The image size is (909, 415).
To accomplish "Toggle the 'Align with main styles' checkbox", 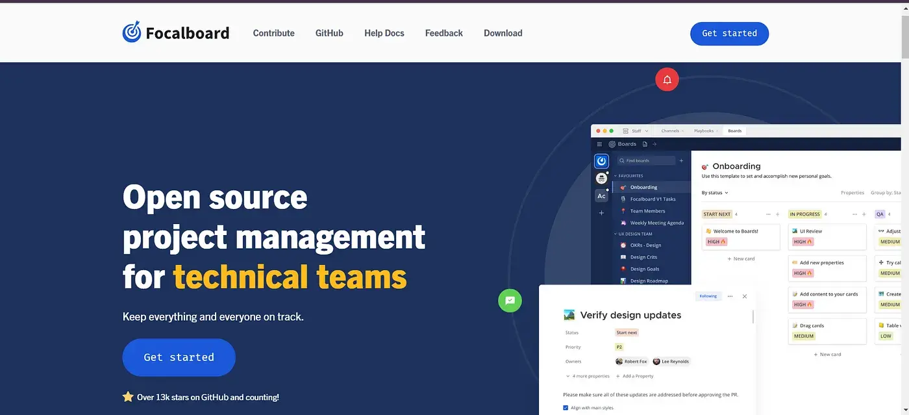I will tap(566, 408).
